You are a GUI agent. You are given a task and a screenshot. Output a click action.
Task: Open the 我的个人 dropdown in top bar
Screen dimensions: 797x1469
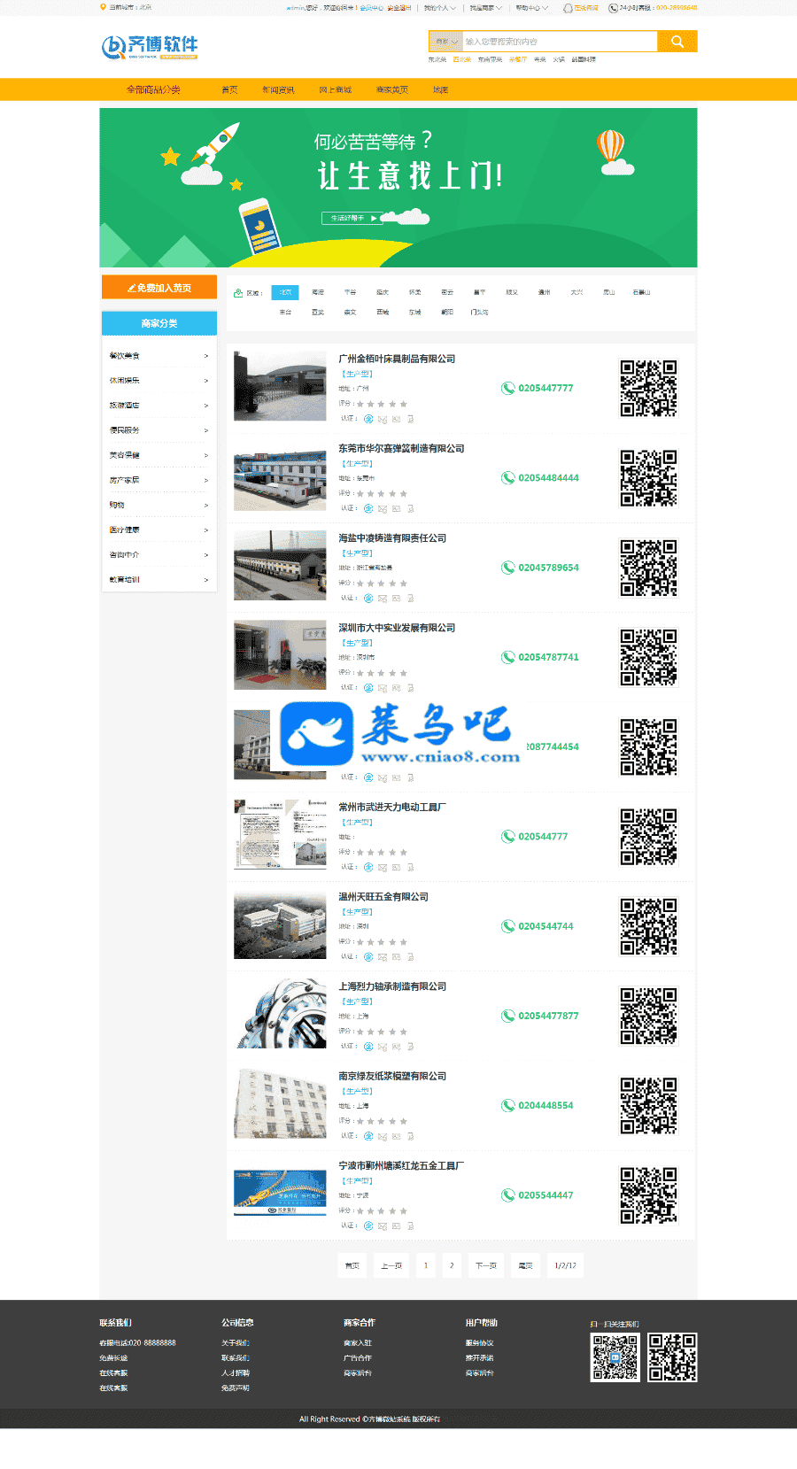click(x=439, y=8)
